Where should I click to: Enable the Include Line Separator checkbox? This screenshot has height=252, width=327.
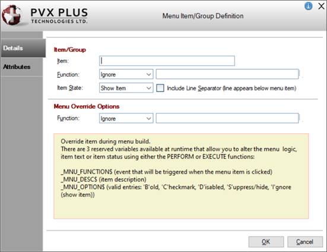click(x=160, y=88)
